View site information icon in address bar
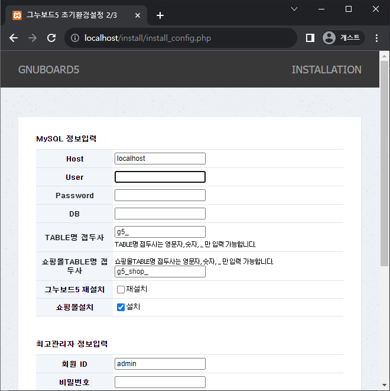Screen dimensions: 390x391 75,38
